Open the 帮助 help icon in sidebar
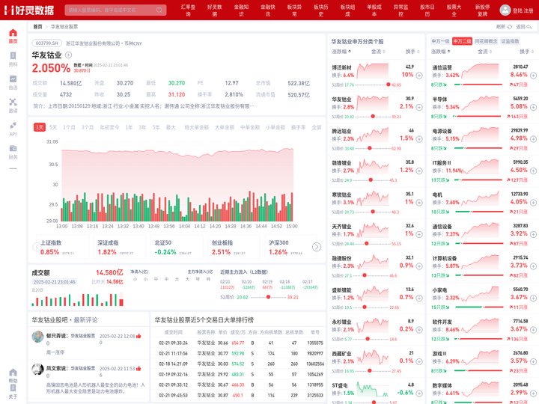The width and height of the screenshot is (539, 404). [13, 376]
